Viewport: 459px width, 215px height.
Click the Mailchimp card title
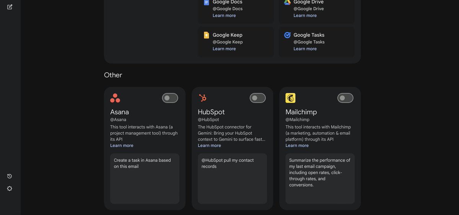pyautogui.click(x=301, y=112)
